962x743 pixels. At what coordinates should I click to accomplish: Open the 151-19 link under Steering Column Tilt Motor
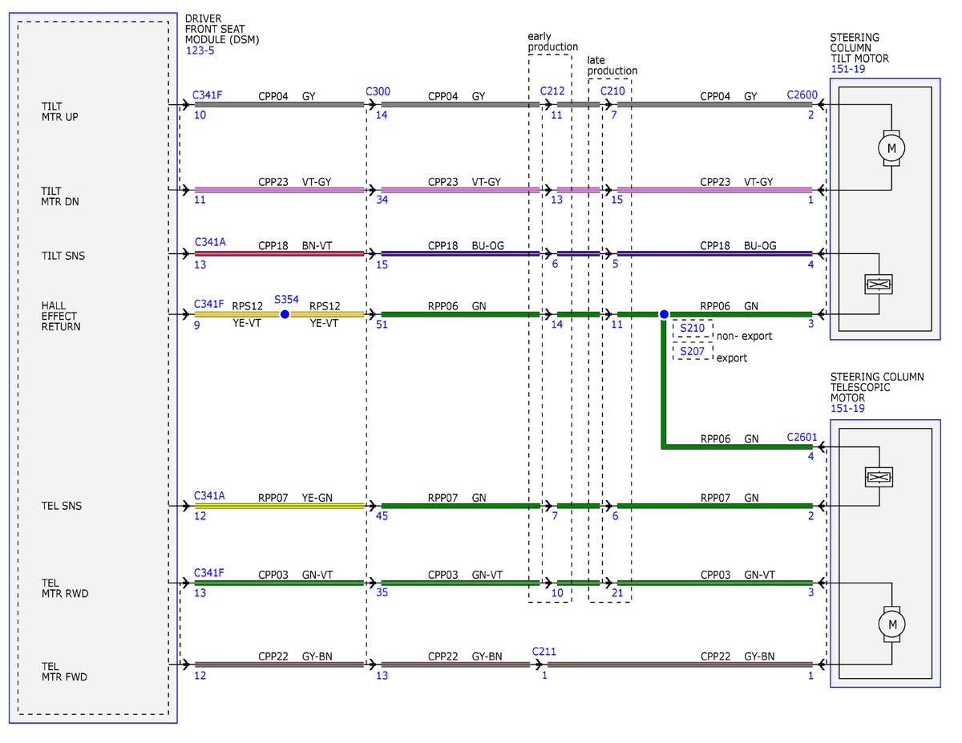pos(850,69)
